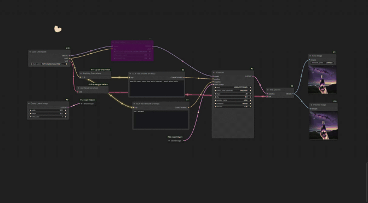The height and width of the screenshot is (203, 368).
Task: Click the vae input socket on VAE Decode
Action: tap(267, 97)
